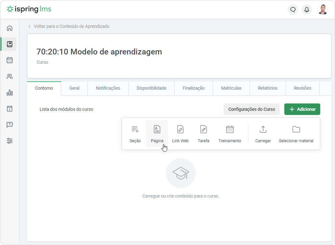Choose Link Web content type

pos(180,134)
